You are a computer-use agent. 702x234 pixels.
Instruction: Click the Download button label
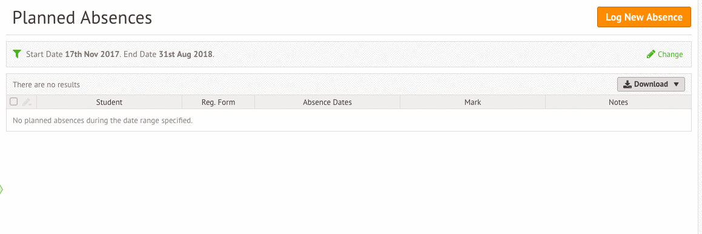[651, 84]
